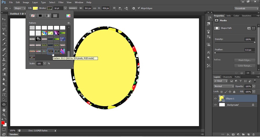Select the Eraser tool
This screenshot has height=137, width=260.
point(4,69)
